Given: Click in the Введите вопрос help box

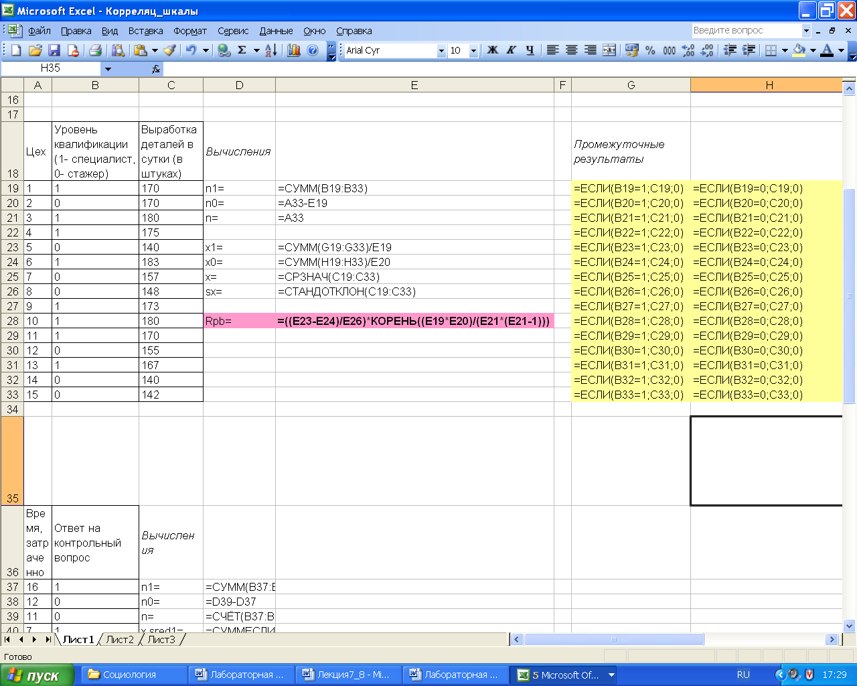Looking at the screenshot, I should pyautogui.click(x=746, y=30).
